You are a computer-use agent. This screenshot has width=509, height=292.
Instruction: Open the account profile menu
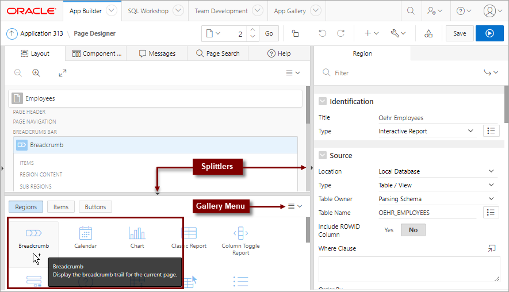coord(492,11)
